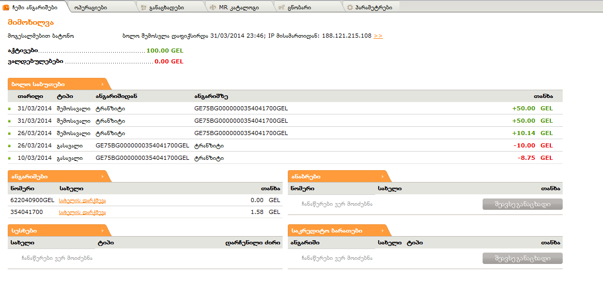Expand the სესხები section arrow
The height and width of the screenshot is (282, 603).
point(102,230)
